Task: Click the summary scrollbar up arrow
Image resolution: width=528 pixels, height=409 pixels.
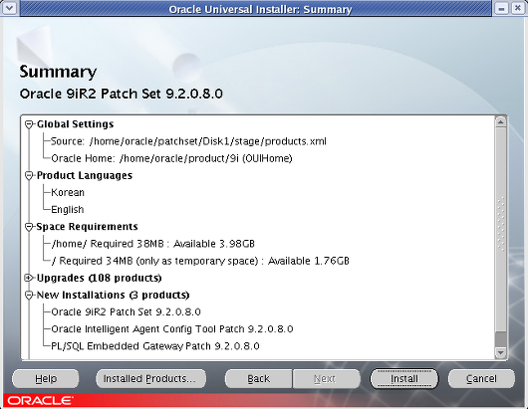Action: [501, 121]
